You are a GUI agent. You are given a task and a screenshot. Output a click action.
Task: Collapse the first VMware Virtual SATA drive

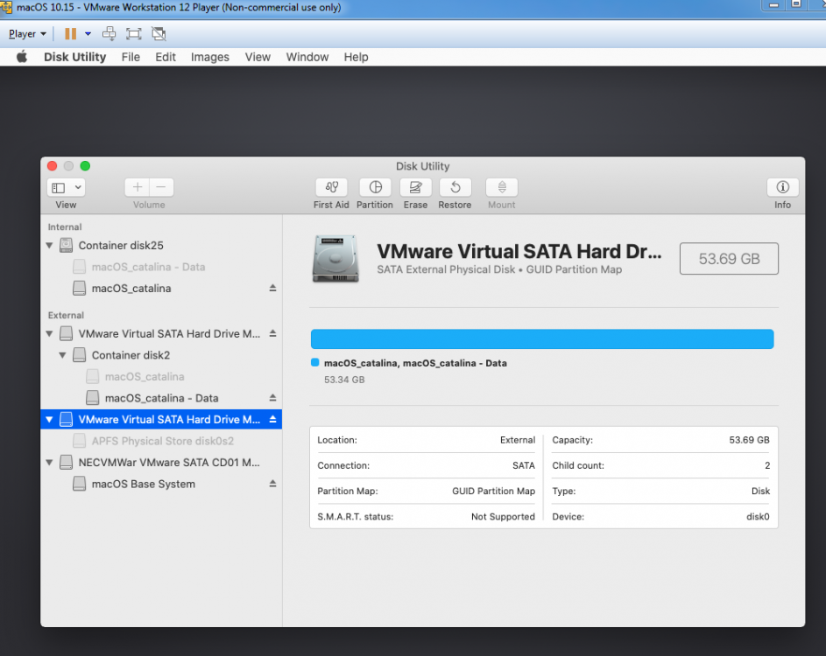point(50,333)
